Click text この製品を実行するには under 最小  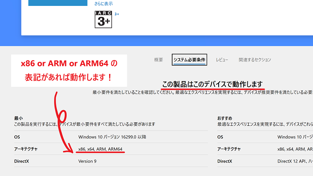pos(85,124)
